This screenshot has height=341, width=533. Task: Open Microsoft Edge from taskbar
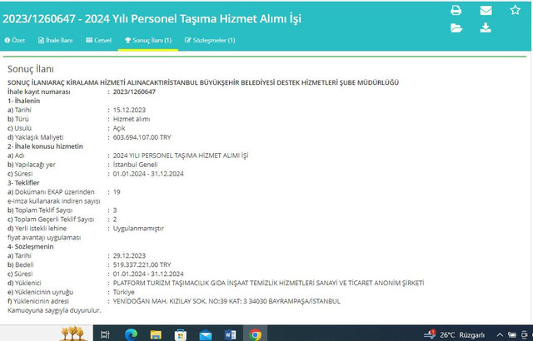[x=130, y=334]
